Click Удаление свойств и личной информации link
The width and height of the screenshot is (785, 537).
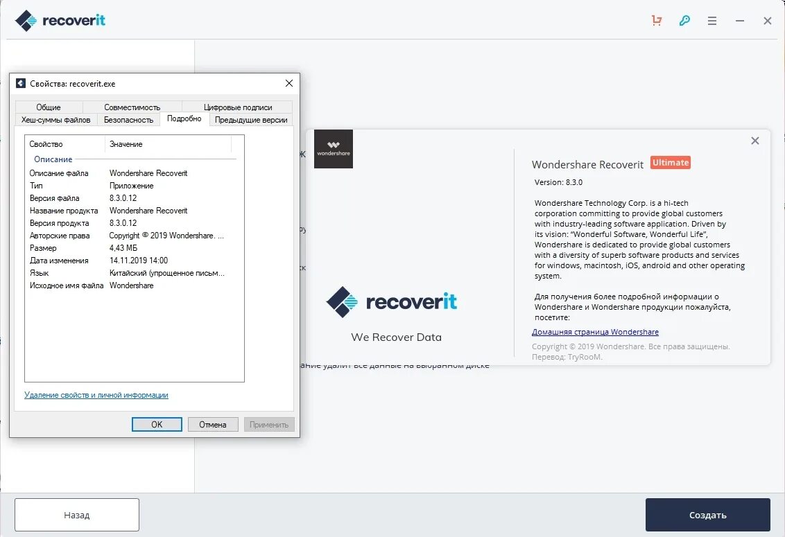tap(96, 395)
